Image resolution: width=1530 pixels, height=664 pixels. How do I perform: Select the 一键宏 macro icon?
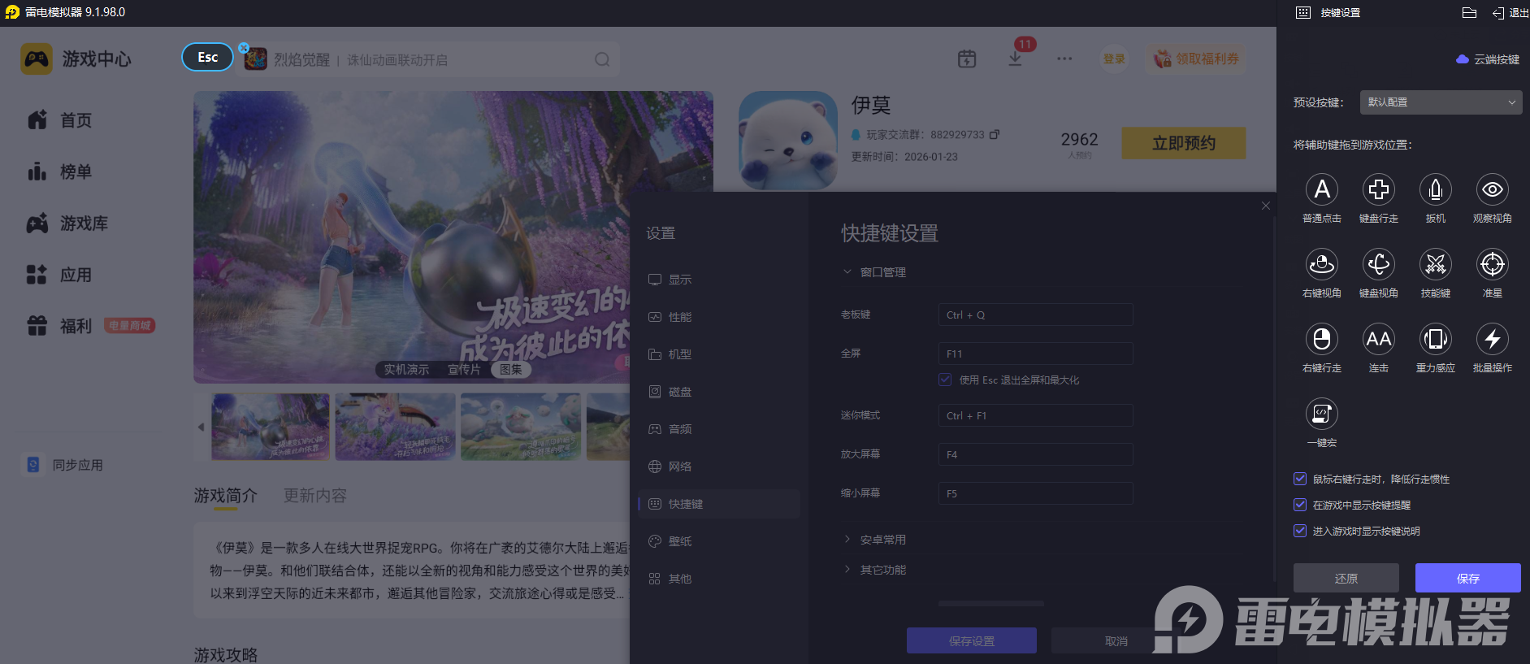pyautogui.click(x=1322, y=414)
